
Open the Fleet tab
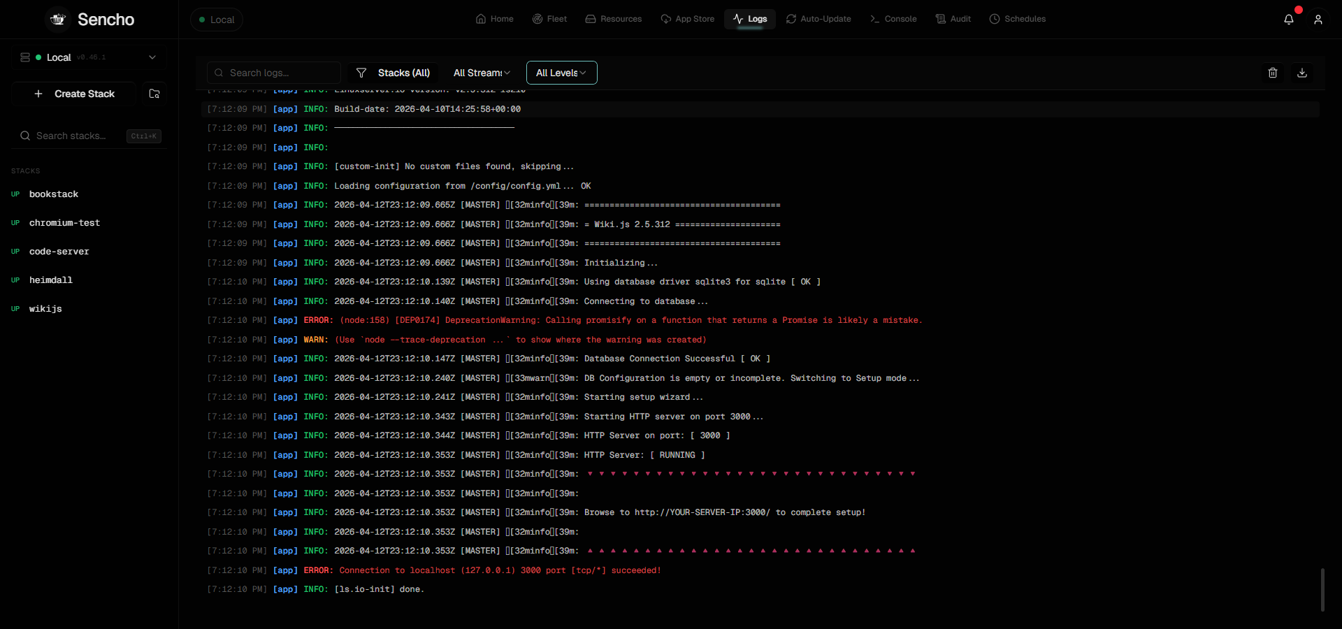click(x=549, y=19)
